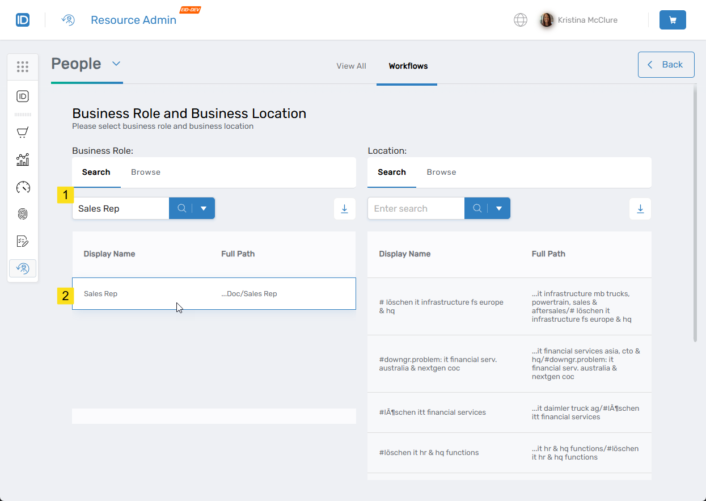Open the grid app launcher icon
Viewport: 706px width, 501px height.
coord(23,66)
